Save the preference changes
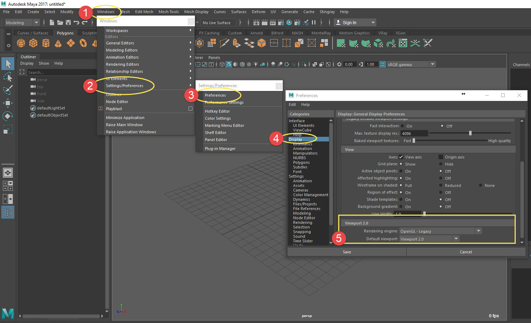531x323 pixels. pos(346,252)
